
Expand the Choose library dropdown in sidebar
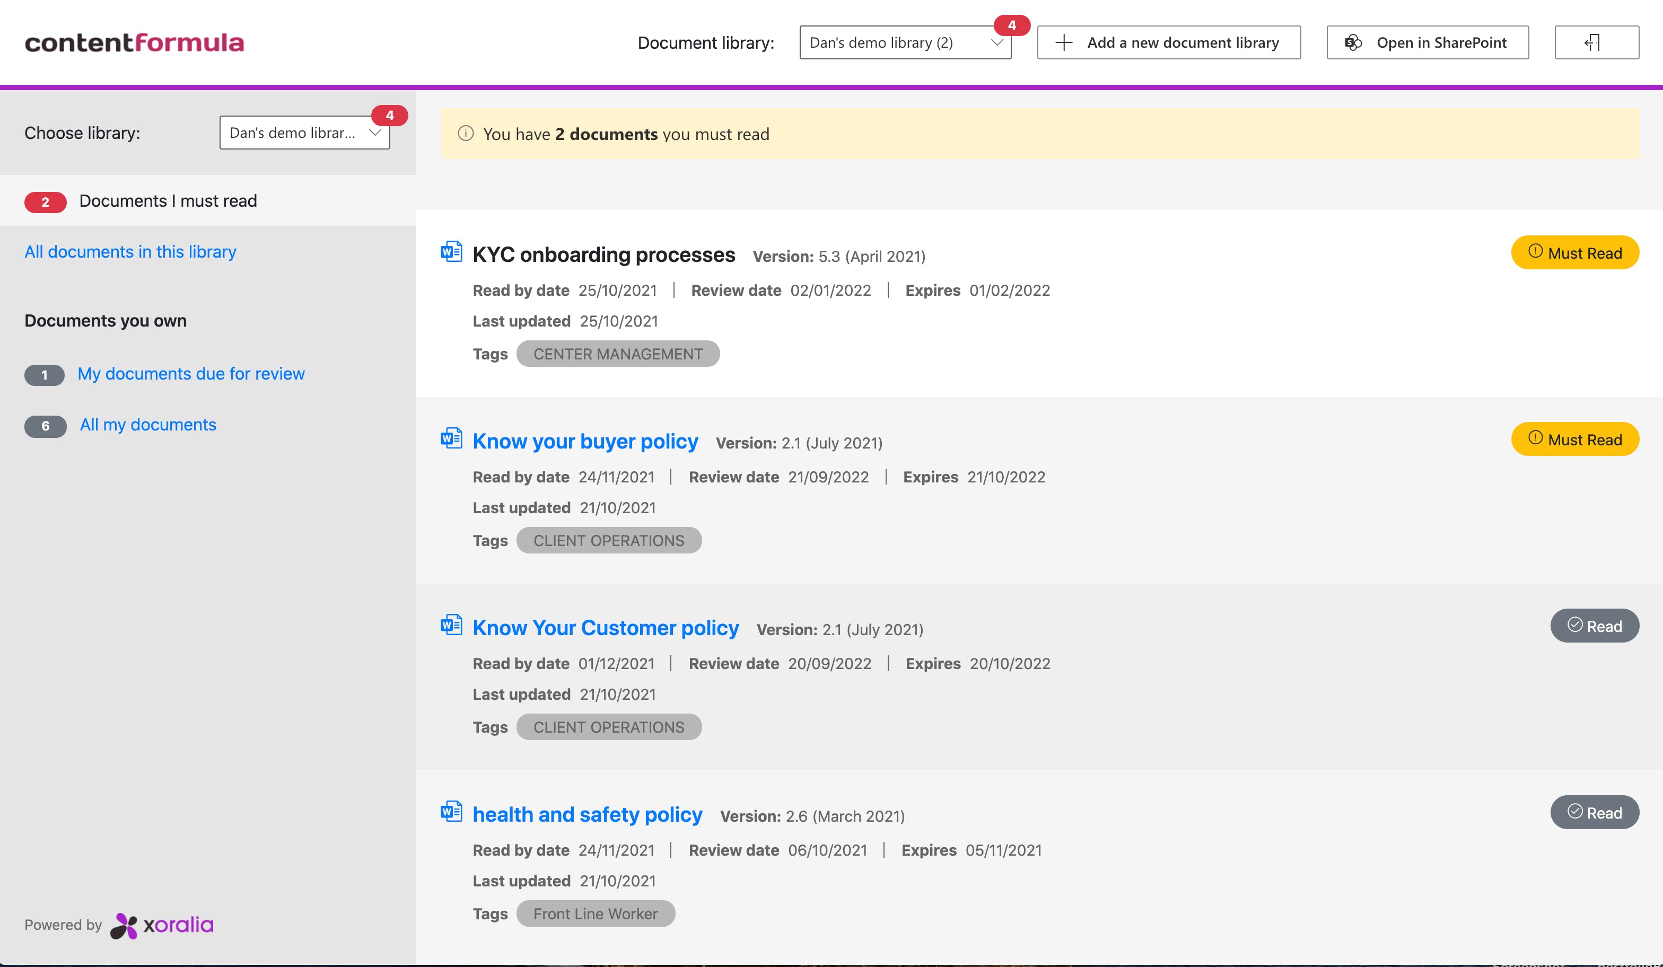coord(304,133)
